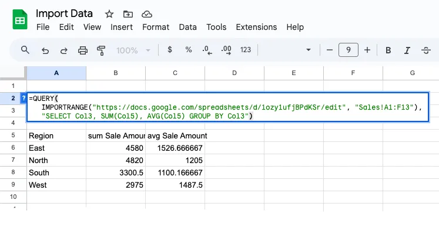Increase decimal places
Image resolution: width=439 pixels, height=227 pixels.
226,50
